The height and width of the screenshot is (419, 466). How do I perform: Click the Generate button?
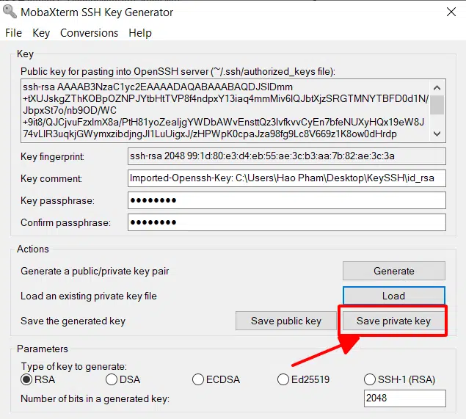pos(393,271)
